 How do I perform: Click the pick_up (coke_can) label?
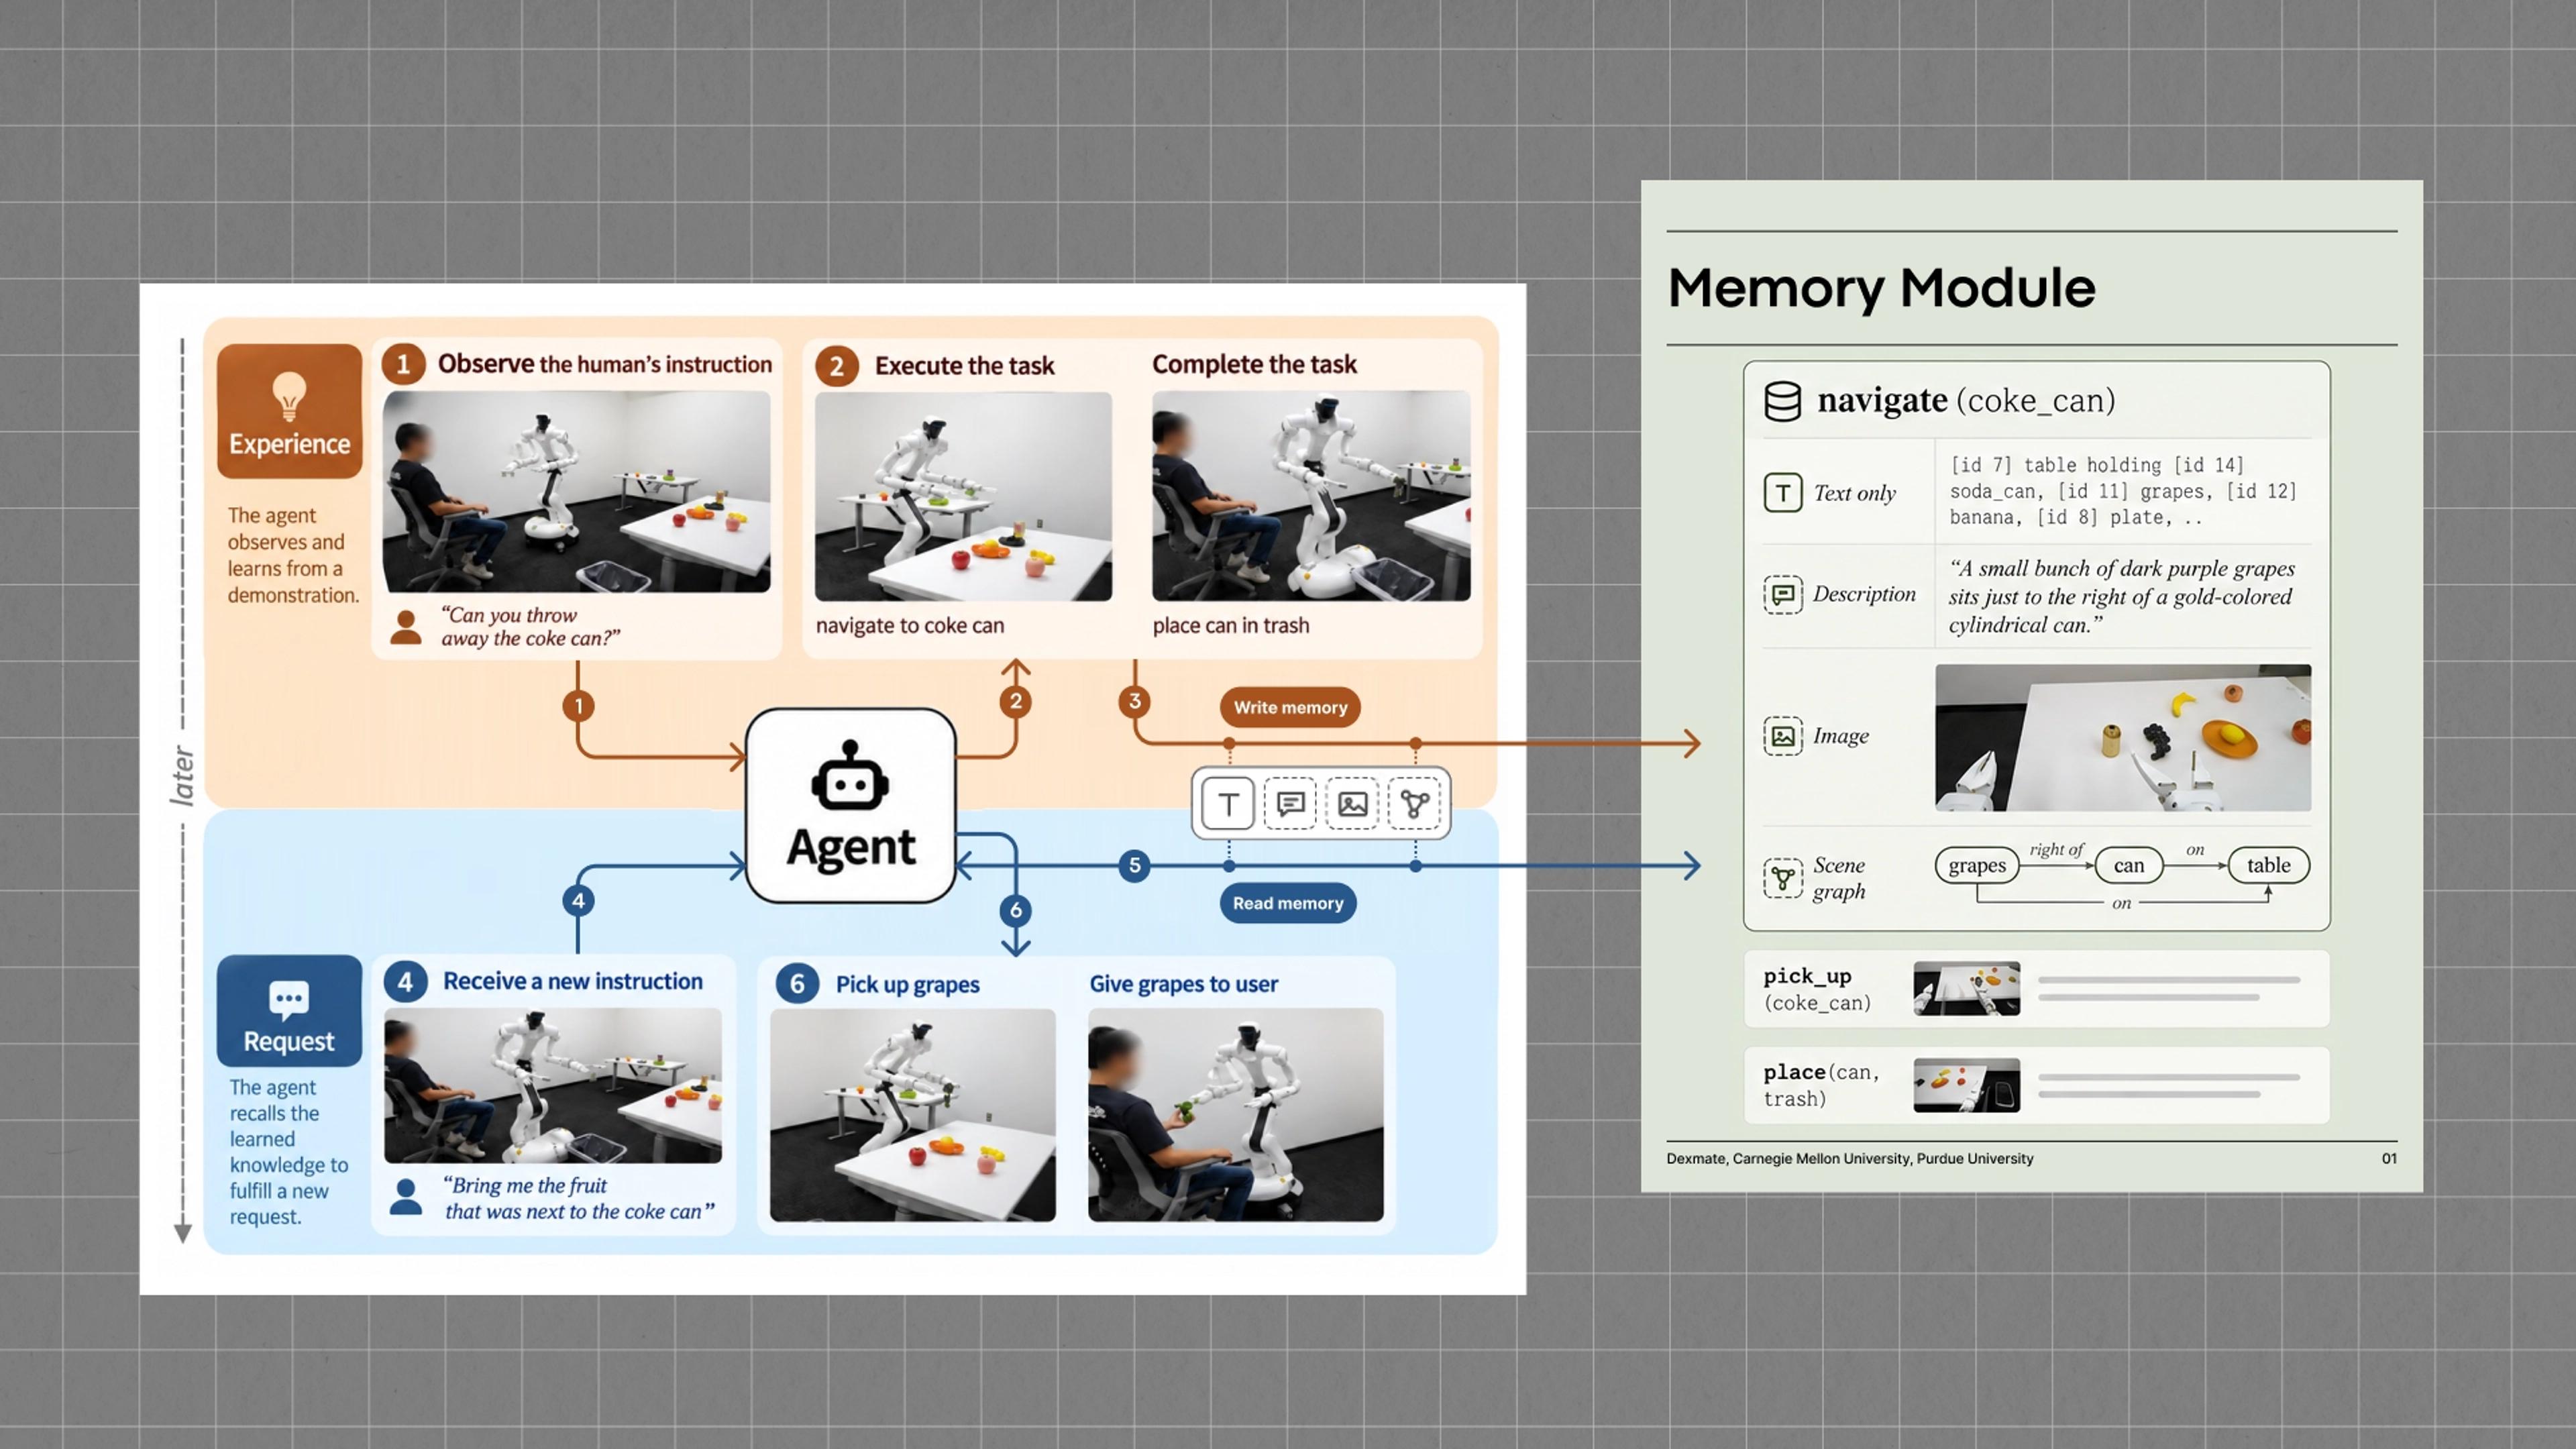[1817, 989]
